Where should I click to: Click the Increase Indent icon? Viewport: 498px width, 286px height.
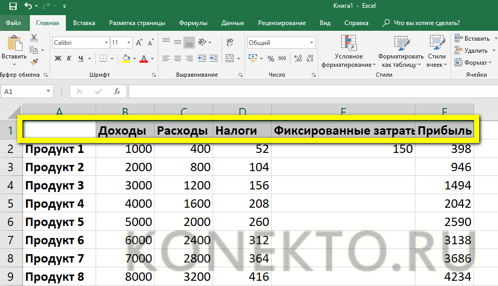point(214,58)
